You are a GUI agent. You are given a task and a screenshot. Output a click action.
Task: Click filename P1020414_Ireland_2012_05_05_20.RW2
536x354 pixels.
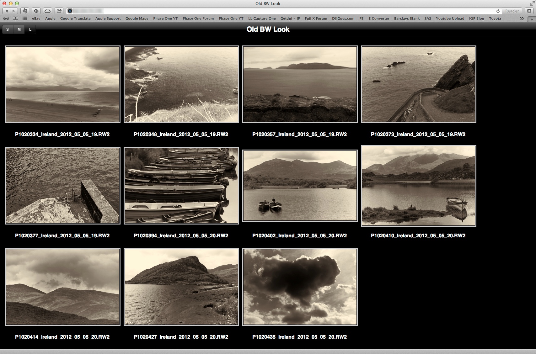point(62,337)
